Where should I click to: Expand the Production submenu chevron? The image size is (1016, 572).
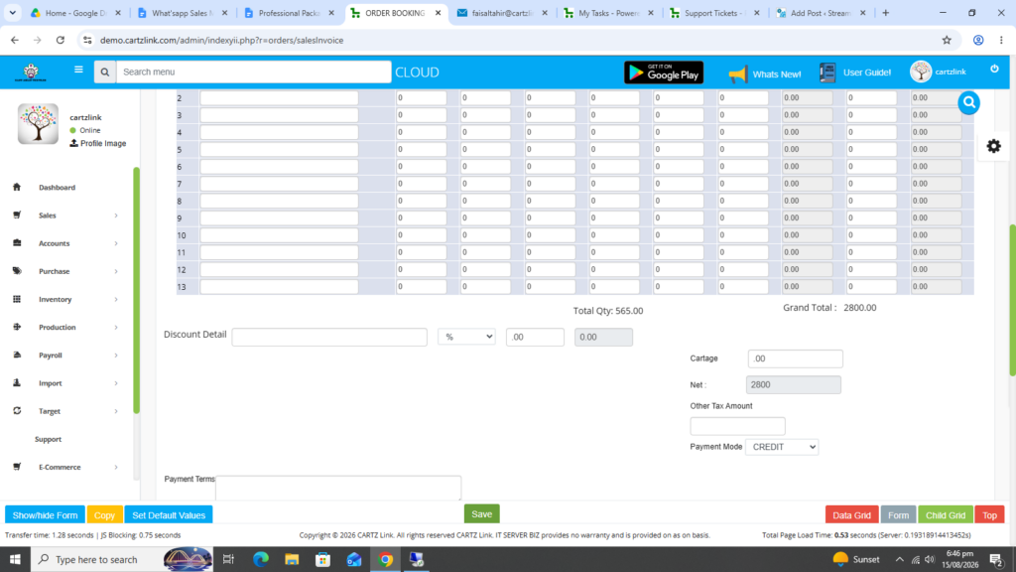(x=116, y=327)
